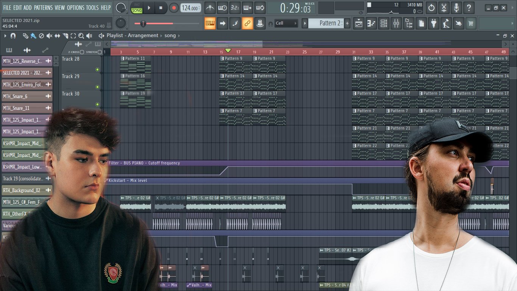Open the playlist magnet snap menu

pyautogui.click(x=13, y=36)
